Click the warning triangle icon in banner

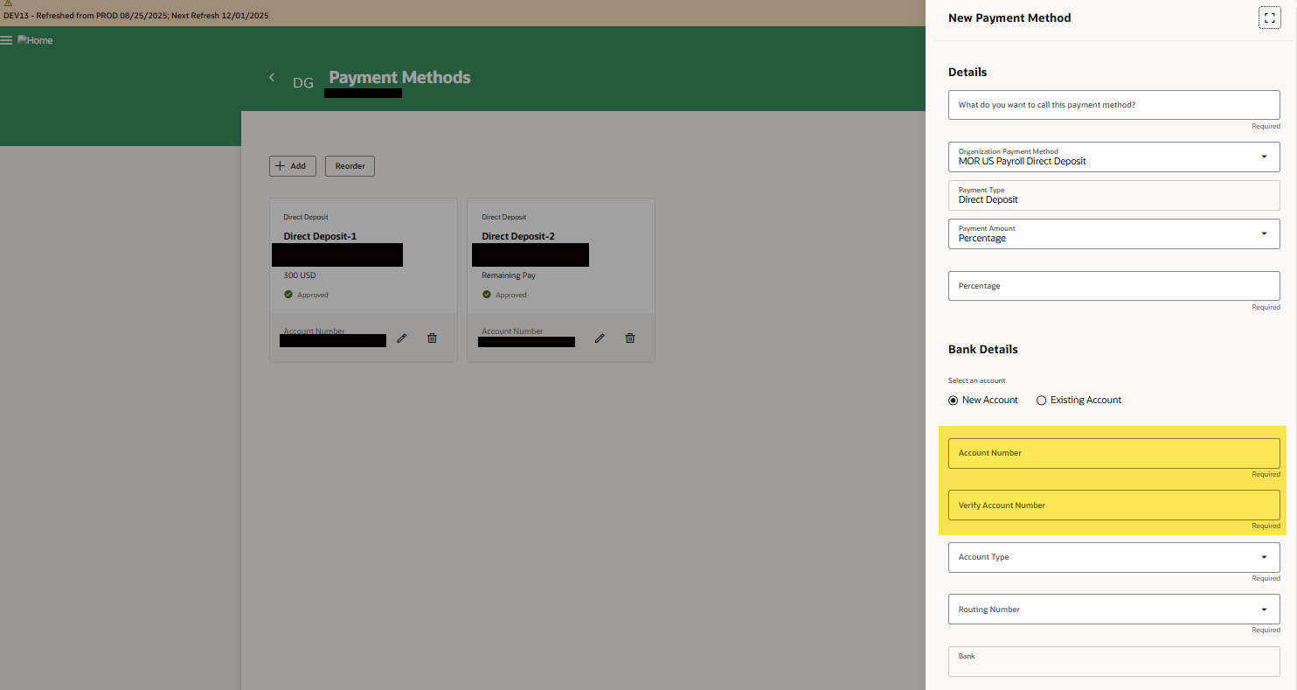[x=7, y=4]
